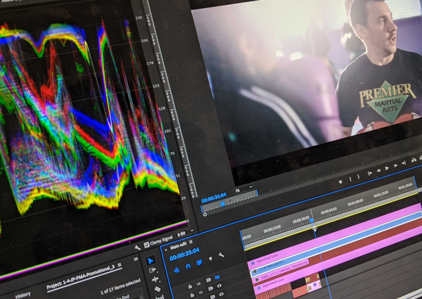Viewport: 422px width, 299px height.
Task: Open the Project panel hamburger menu
Action: pyautogui.click(x=119, y=266)
